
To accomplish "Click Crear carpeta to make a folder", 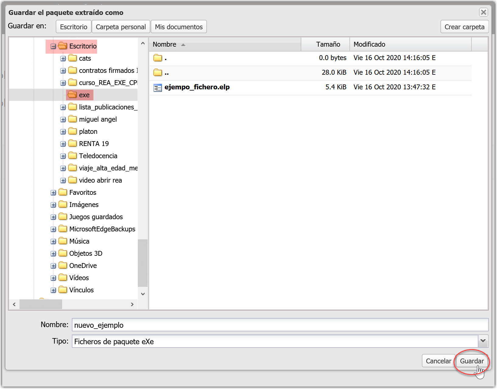I will coord(464,27).
